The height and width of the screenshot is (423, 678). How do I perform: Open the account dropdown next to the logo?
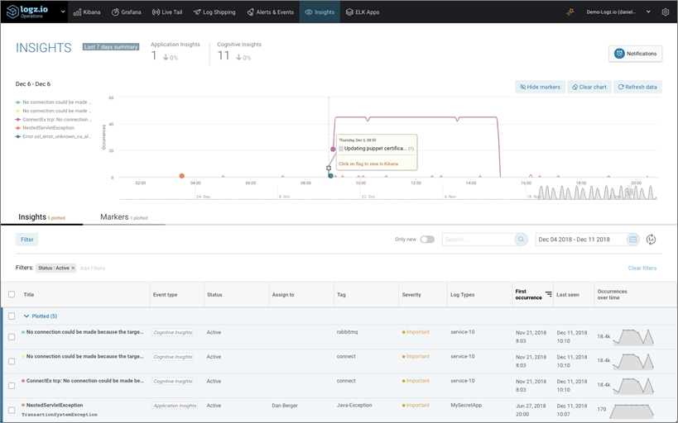63,12
